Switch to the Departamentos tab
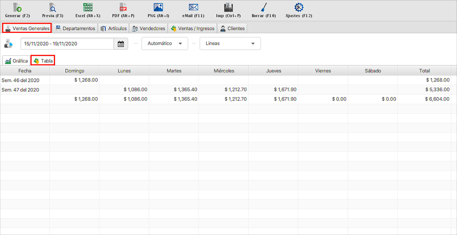 point(75,28)
